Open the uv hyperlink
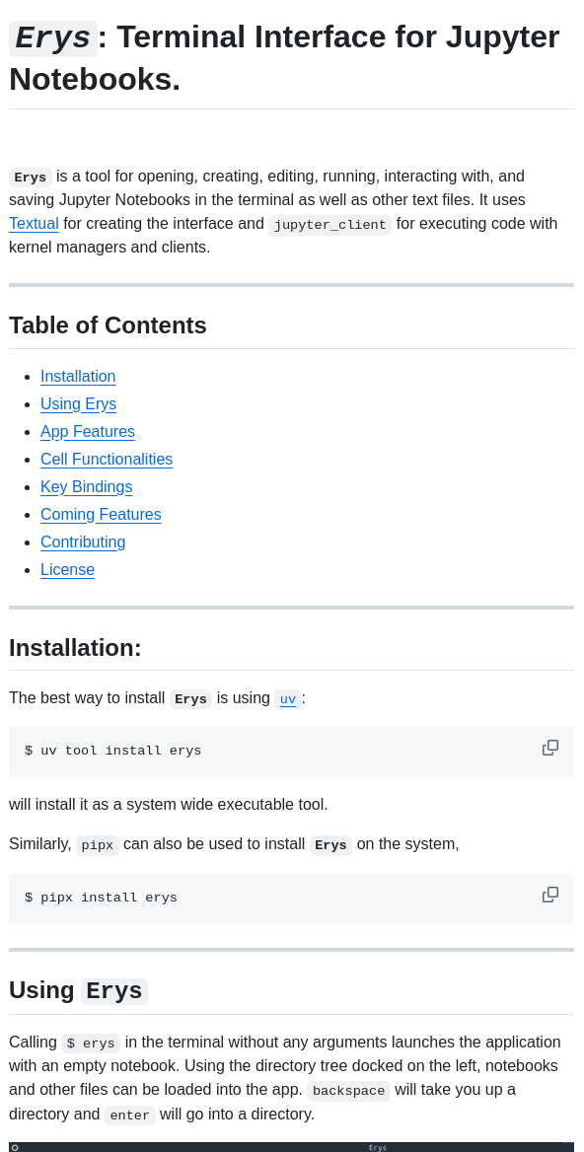Viewport: 584px width, 1152px height. point(286,698)
